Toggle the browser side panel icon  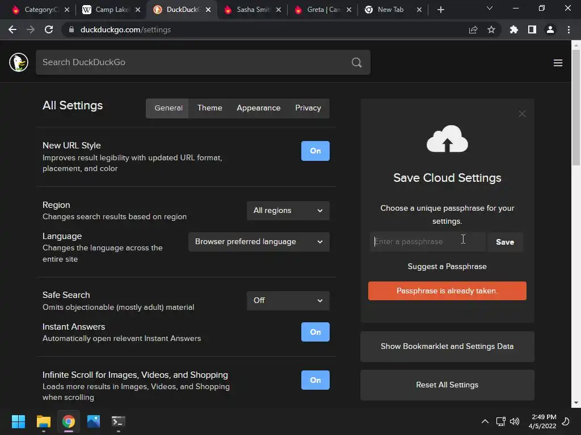(x=532, y=29)
